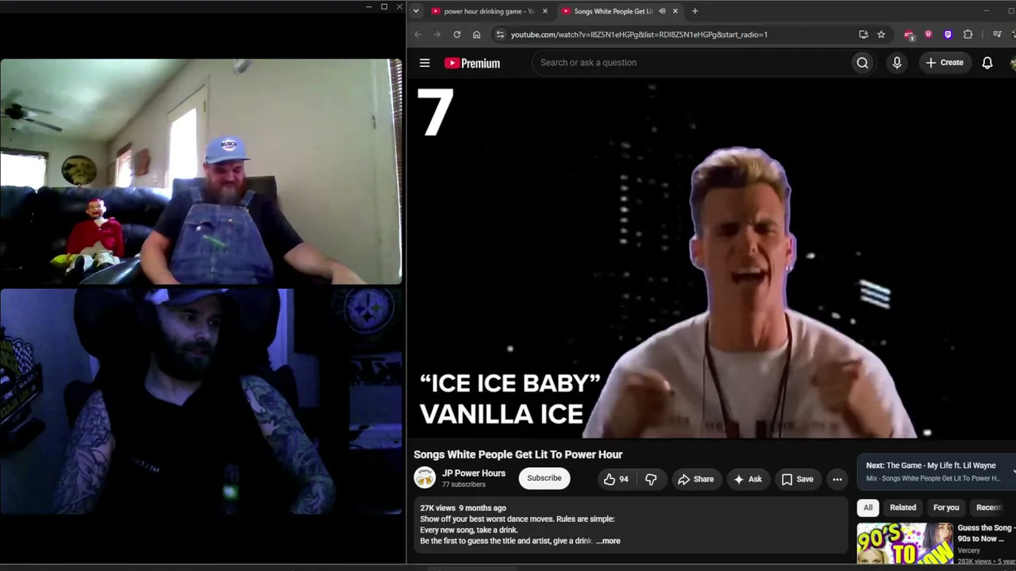This screenshot has width=1016, height=571.
Task: Mute the tab using its speaker icon
Action: pos(662,11)
